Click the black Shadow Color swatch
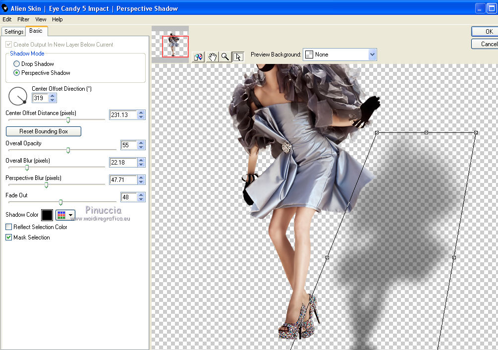This screenshot has width=498, height=350. 47,215
